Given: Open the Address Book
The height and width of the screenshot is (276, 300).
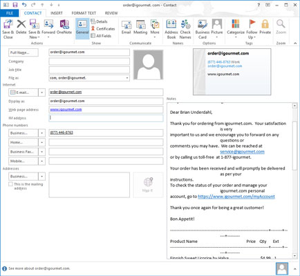Looking at the screenshot, I should coord(171,29).
